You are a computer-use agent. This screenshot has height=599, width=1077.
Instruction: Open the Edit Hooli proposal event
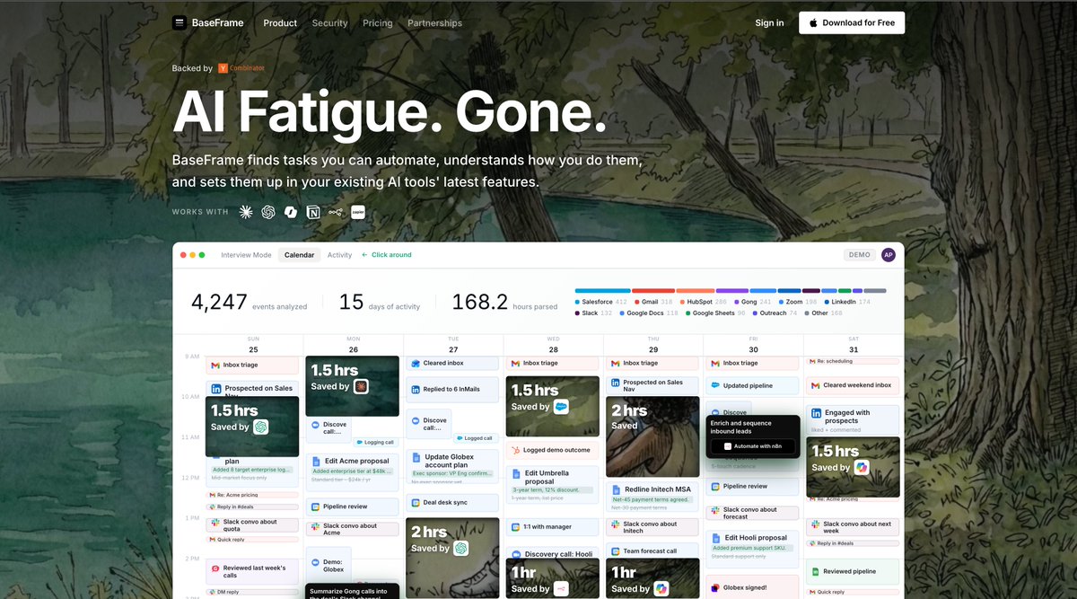pyautogui.click(x=752, y=550)
